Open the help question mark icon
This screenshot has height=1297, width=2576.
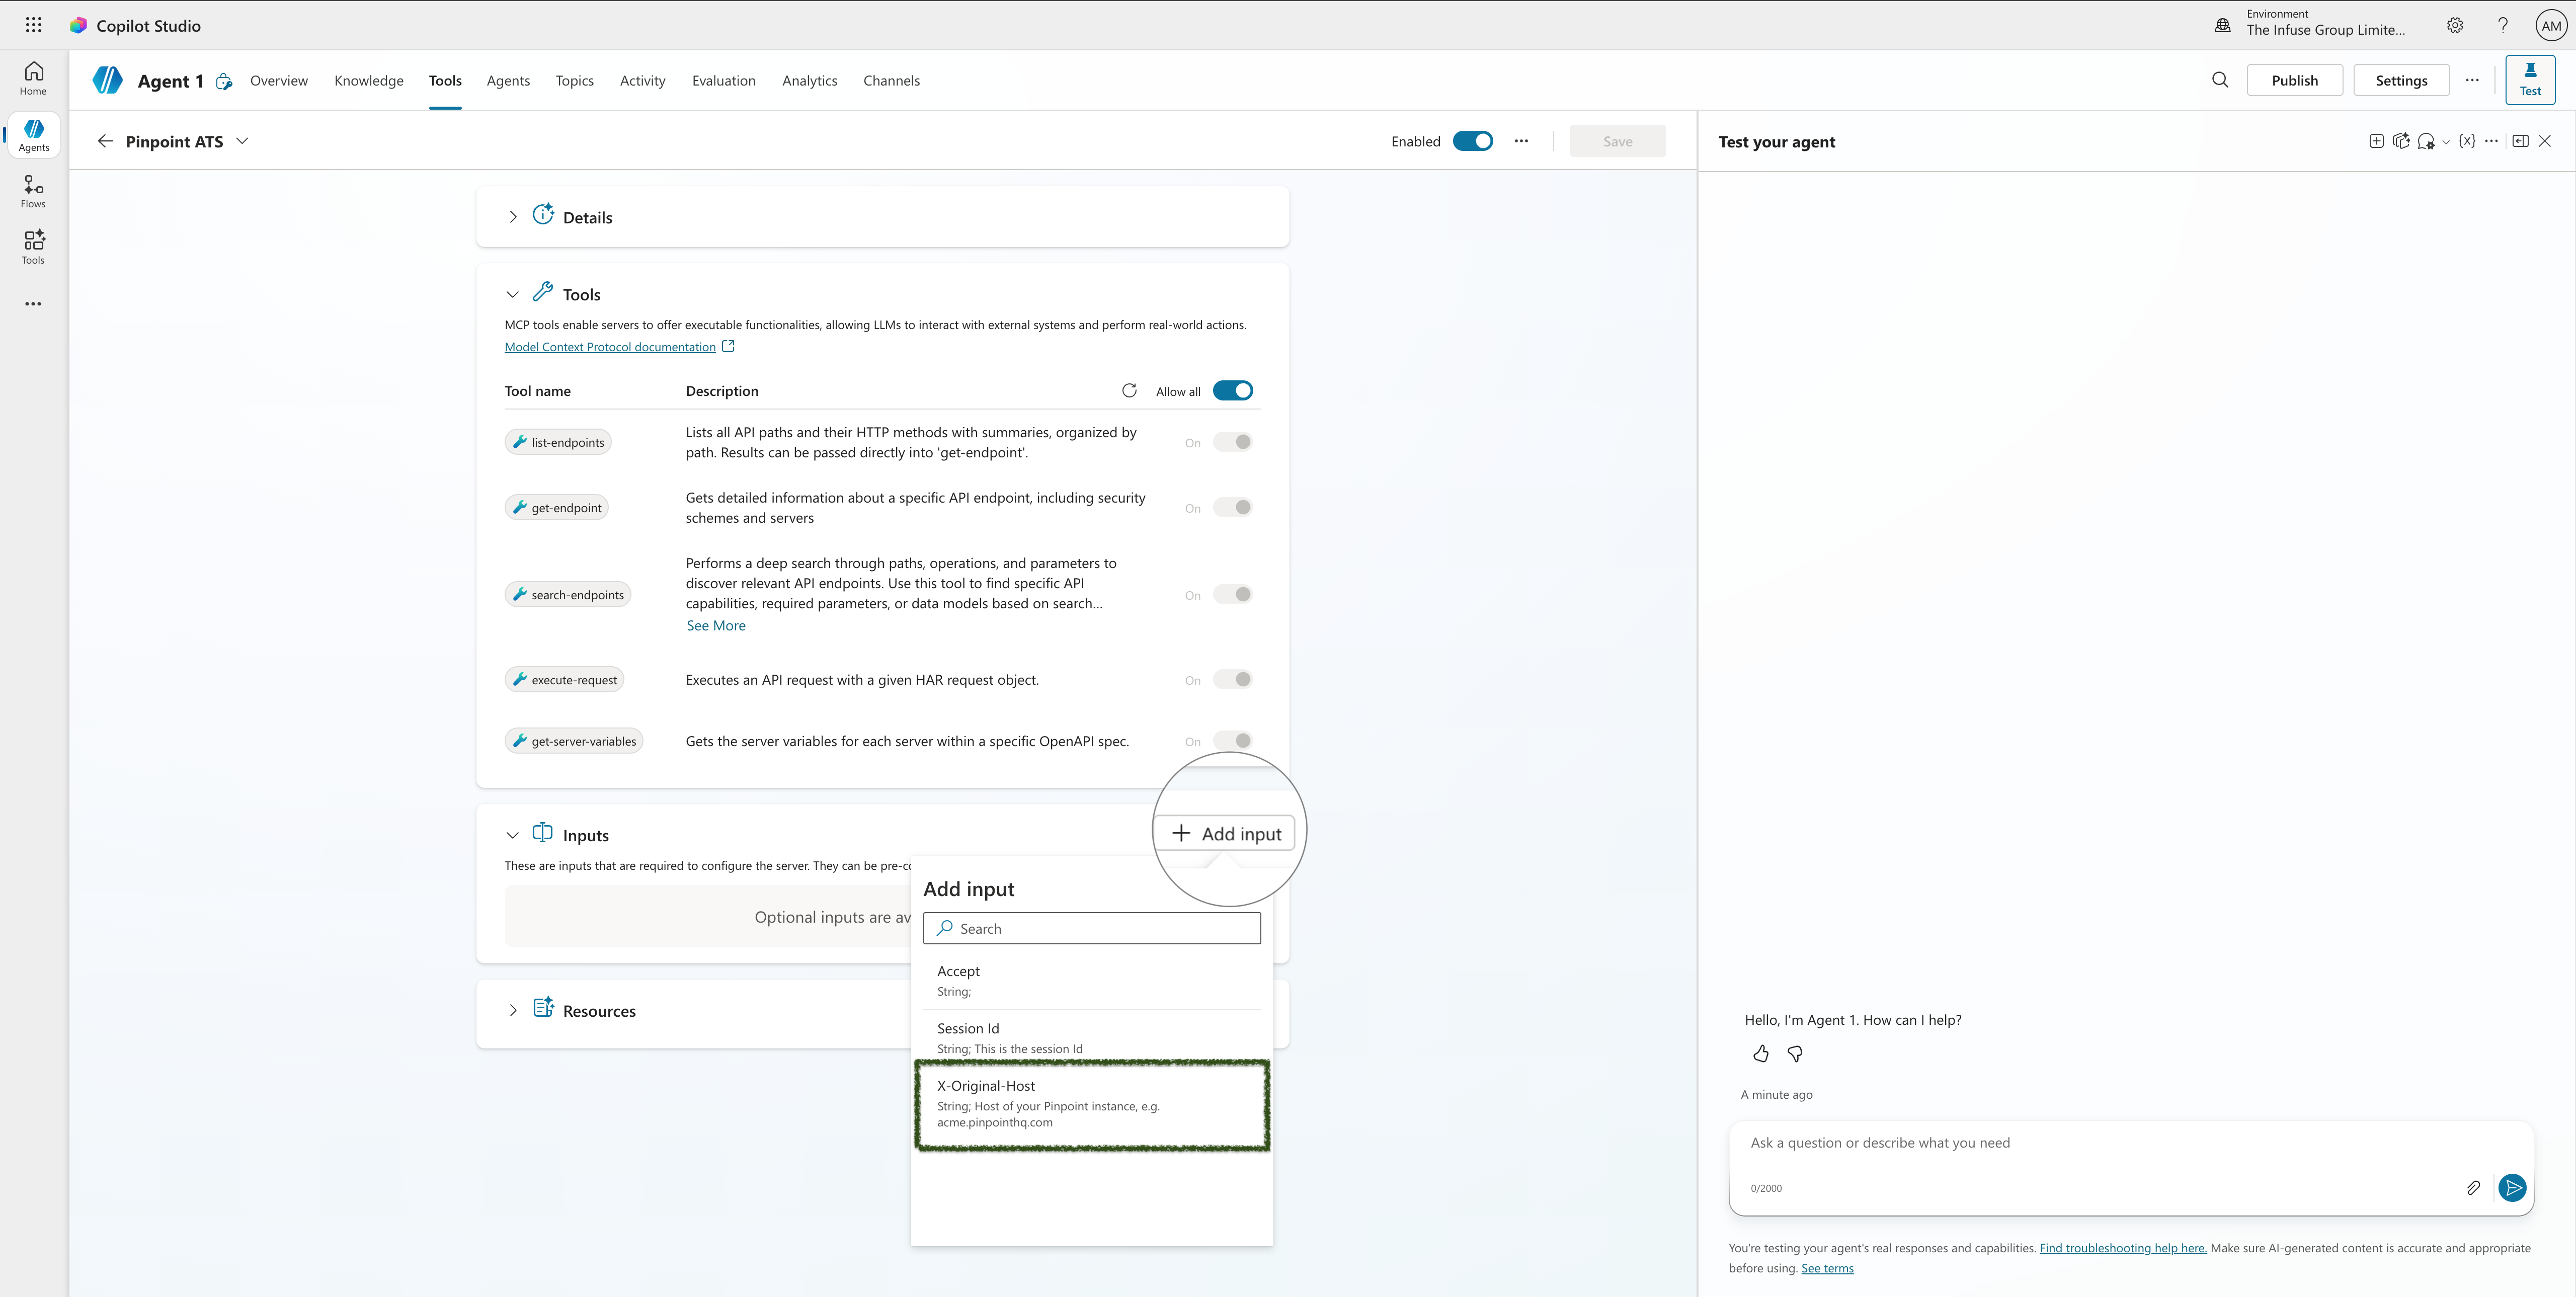[x=2503, y=25]
